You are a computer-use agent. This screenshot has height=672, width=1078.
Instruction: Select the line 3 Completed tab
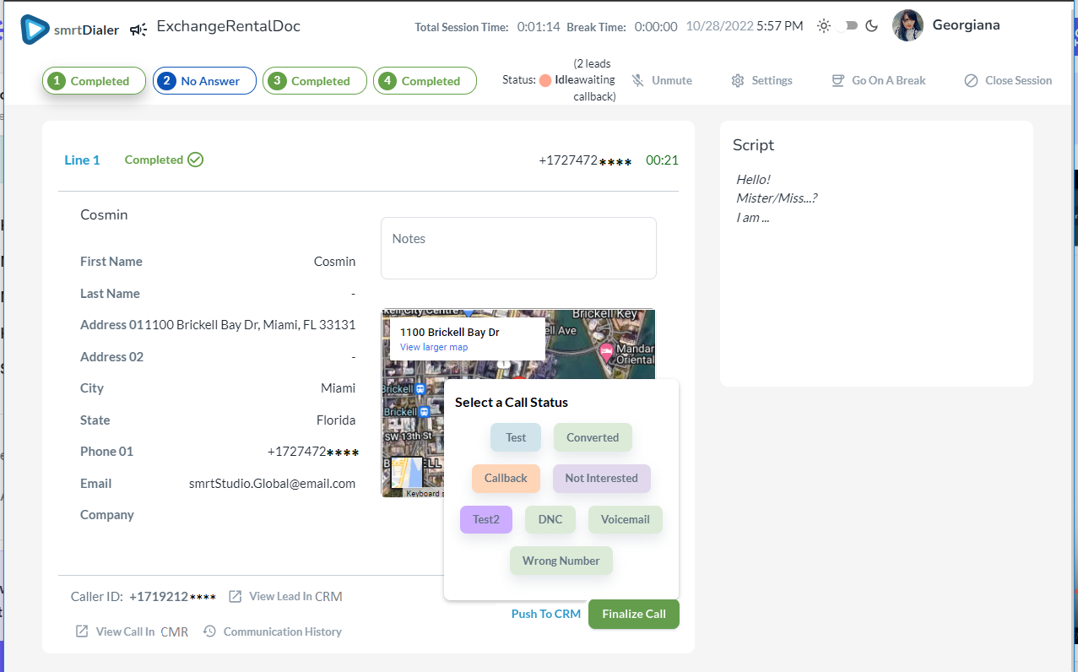click(314, 81)
